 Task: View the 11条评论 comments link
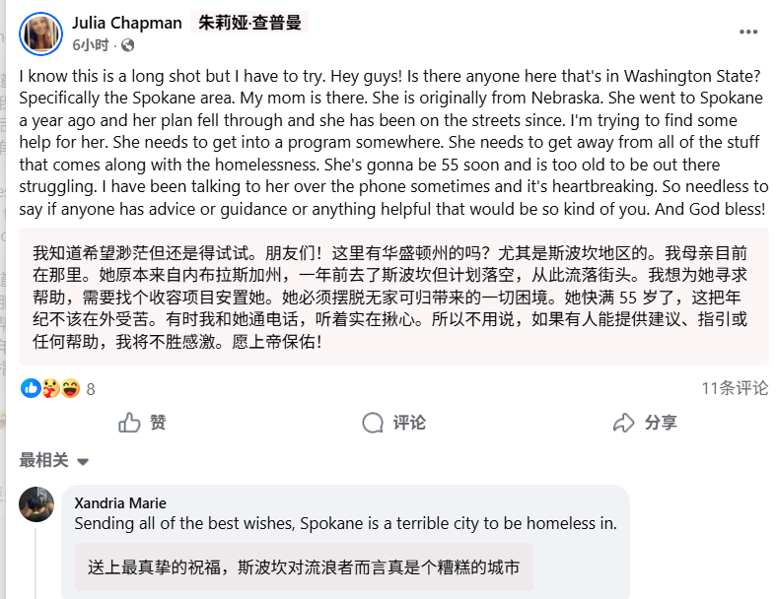click(x=735, y=388)
